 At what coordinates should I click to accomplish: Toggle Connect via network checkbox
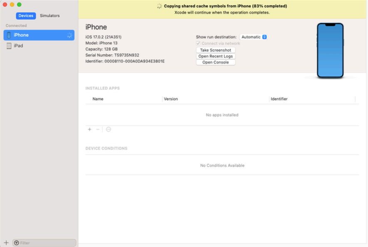click(x=198, y=43)
